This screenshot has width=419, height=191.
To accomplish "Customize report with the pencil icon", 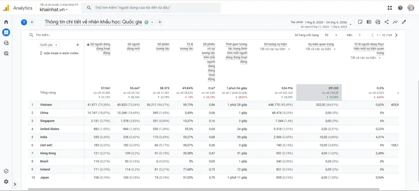I will coord(404,22).
